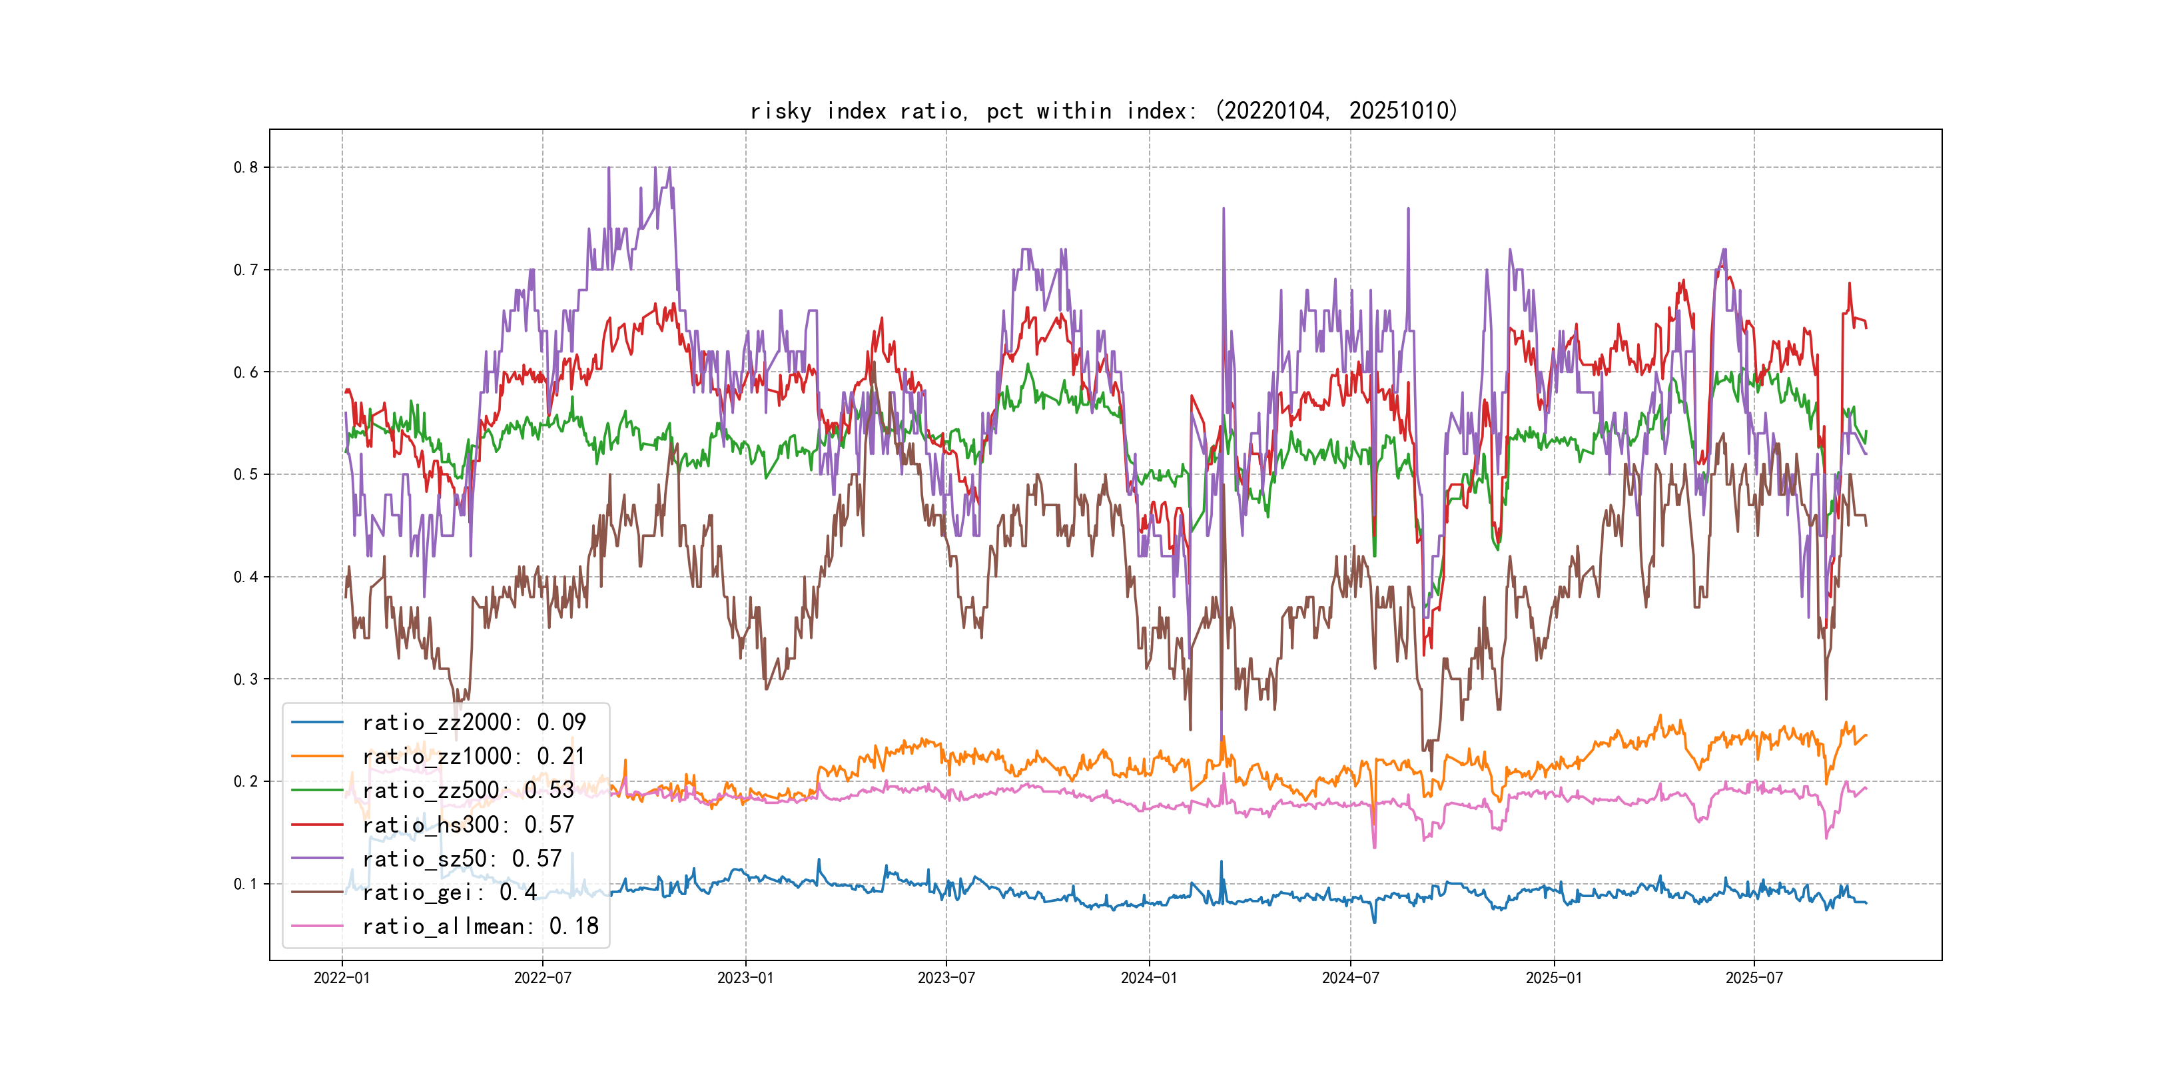Click the red hs300 legend line swatch
This screenshot has width=2158, height=1079.
316,825
